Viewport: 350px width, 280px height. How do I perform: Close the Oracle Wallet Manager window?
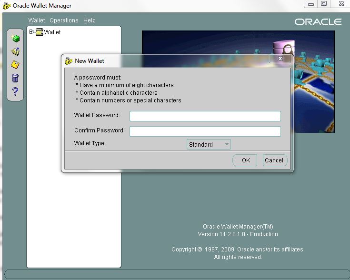(x=341, y=4)
